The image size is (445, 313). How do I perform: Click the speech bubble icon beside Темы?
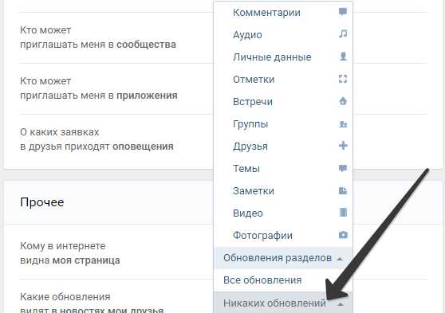coord(343,168)
